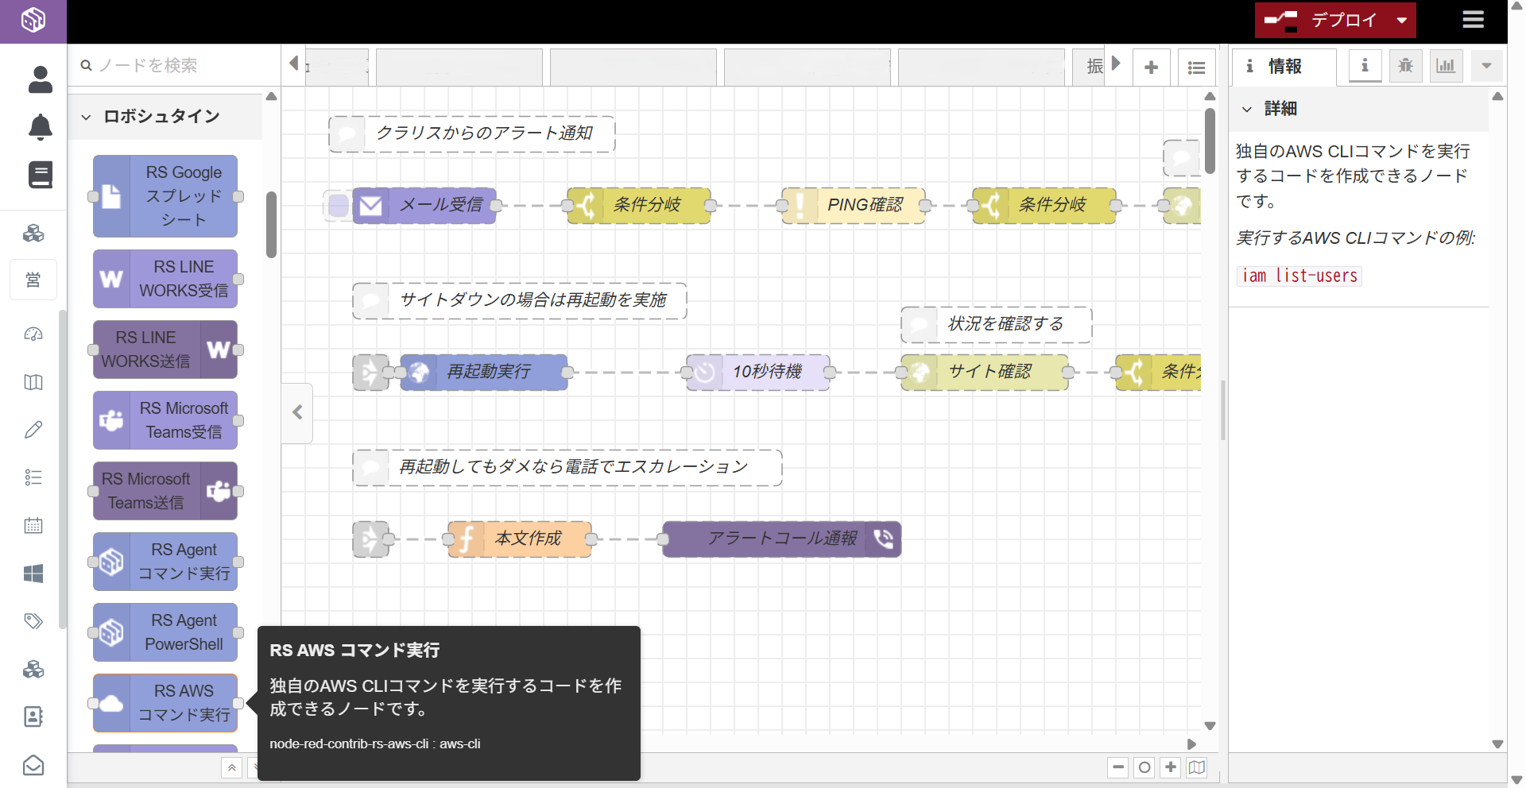Select the RS LINE WORKS受信 palette node
The image size is (1526, 788).
165,279
